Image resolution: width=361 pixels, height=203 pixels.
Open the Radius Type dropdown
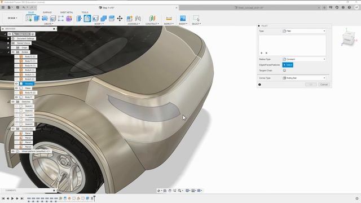304,59
